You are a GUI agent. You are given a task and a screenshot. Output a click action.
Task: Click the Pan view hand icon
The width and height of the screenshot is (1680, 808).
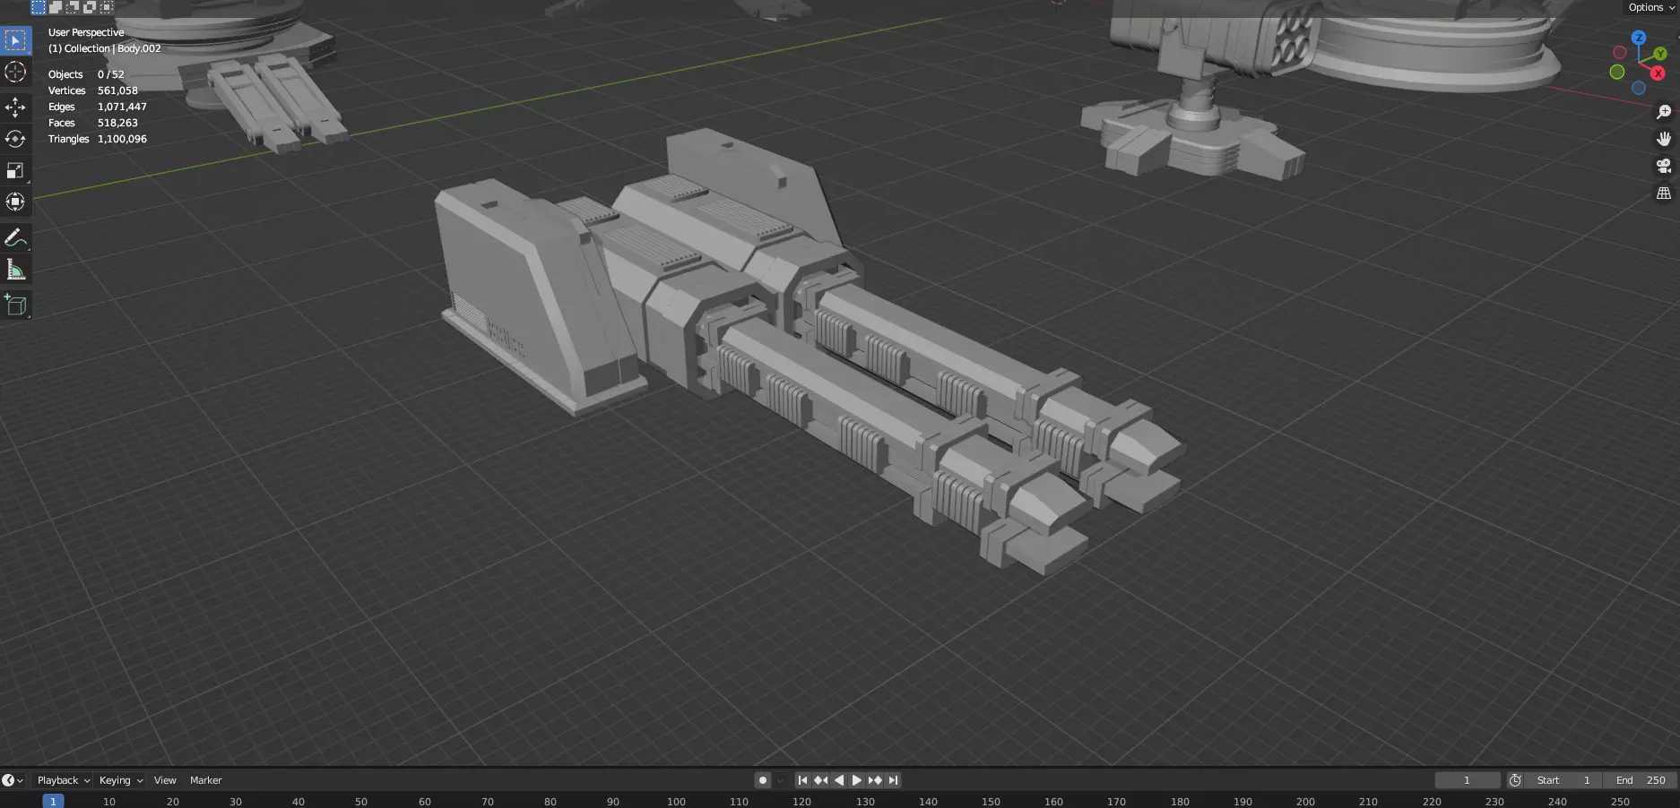[x=1664, y=139]
